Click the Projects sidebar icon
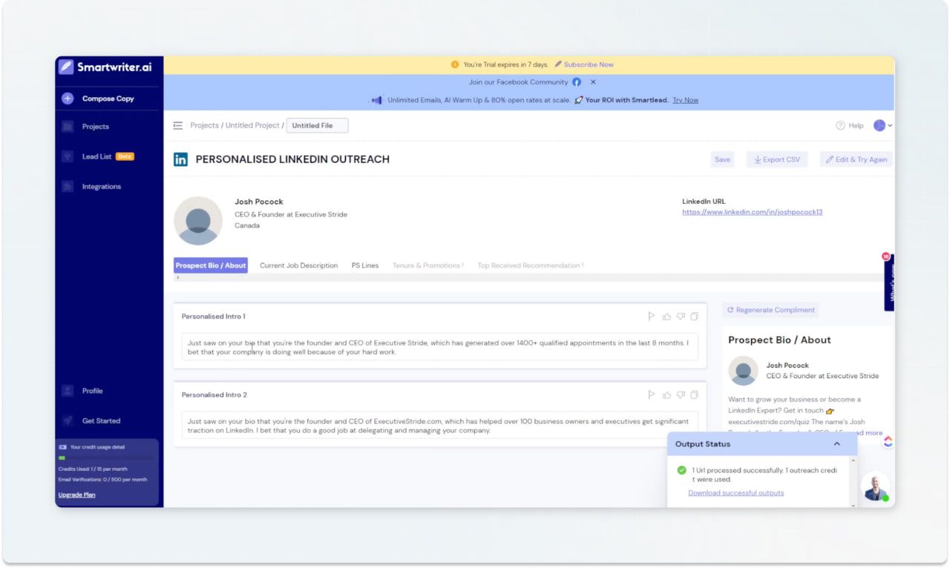 pos(68,127)
